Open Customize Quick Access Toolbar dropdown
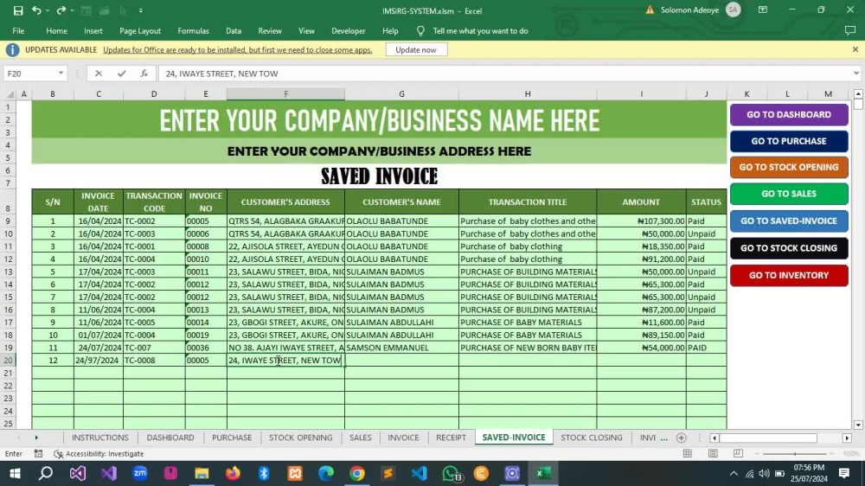Viewport: 865px width, 486px height. tap(141, 10)
